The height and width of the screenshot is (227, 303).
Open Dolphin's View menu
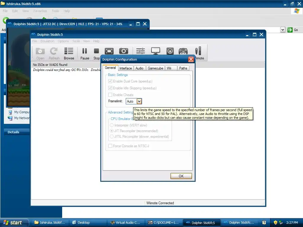86,41
